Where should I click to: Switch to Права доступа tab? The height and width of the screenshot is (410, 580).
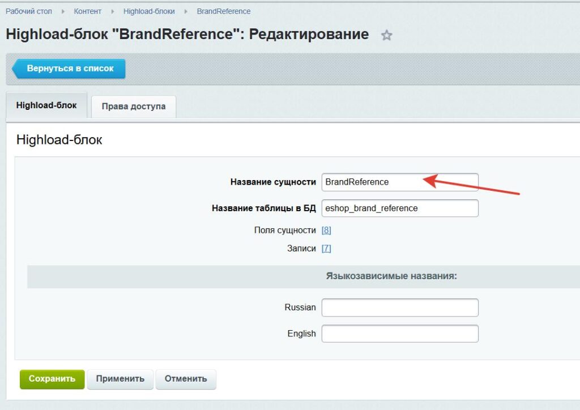(x=134, y=106)
